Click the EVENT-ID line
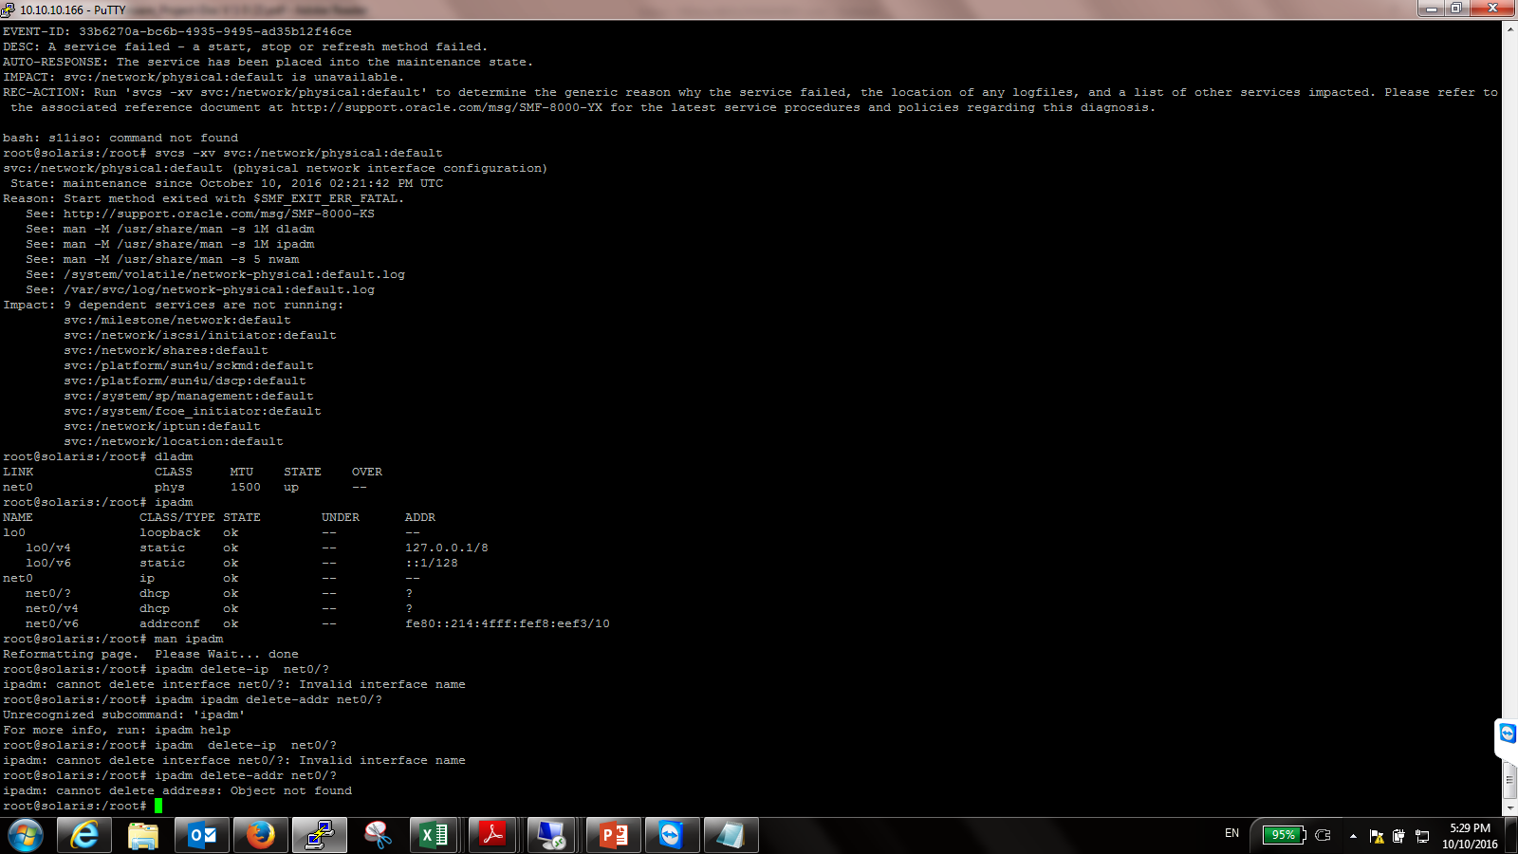The width and height of the screenshot is (1518, 854). pos(177,31)
